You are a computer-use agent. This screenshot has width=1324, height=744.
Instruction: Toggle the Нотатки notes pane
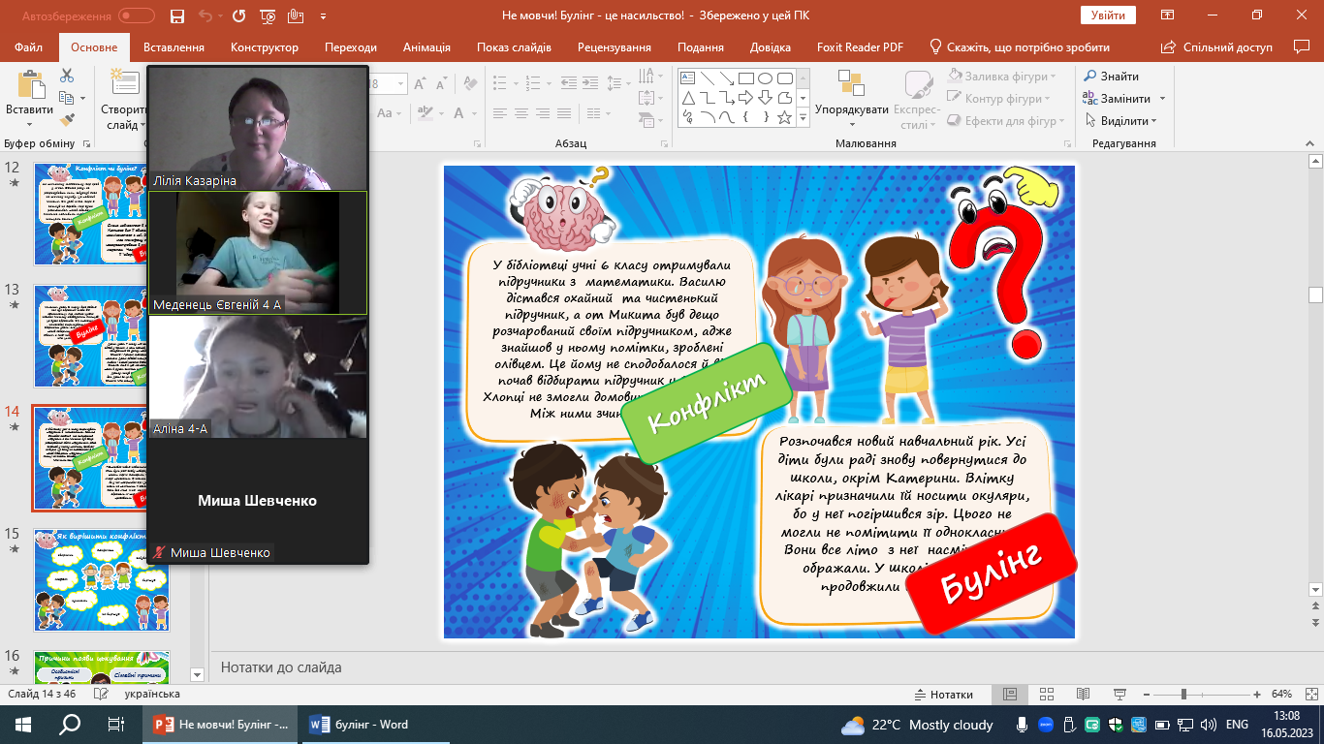tap(943, 695)
